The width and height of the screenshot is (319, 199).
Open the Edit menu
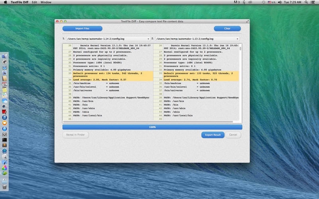34,2
